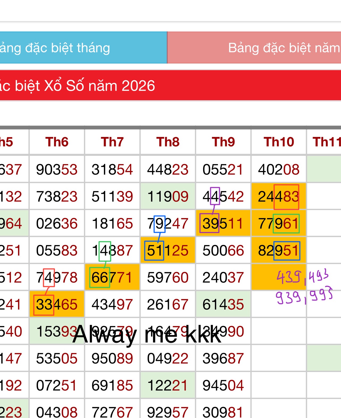Click the orange cell 39511
Viewport: 341px width, 418px height.
pos(223,223)
